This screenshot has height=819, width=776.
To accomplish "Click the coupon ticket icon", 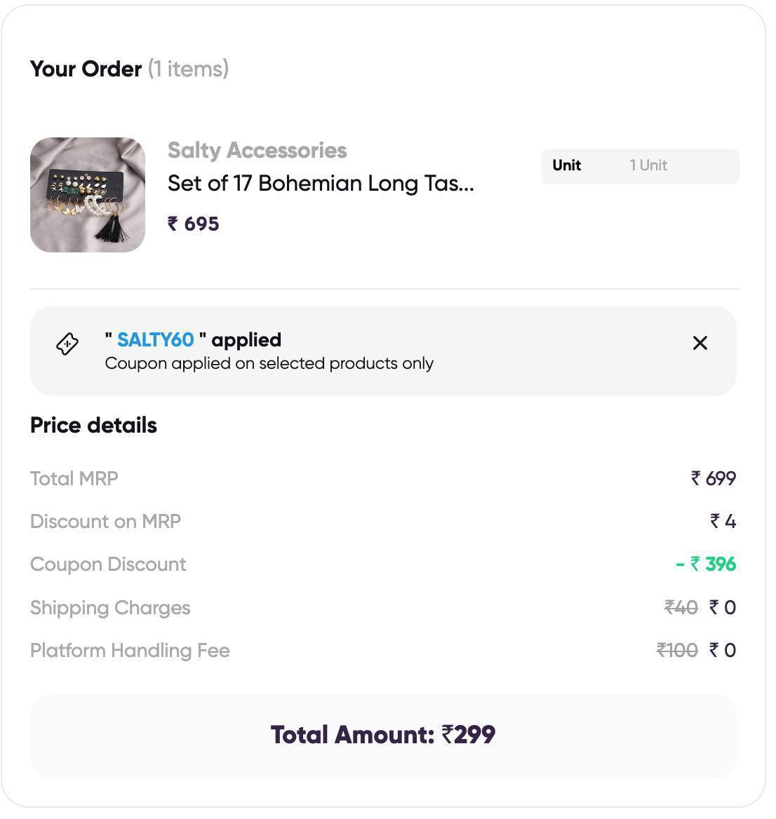I will click(67, 344).
